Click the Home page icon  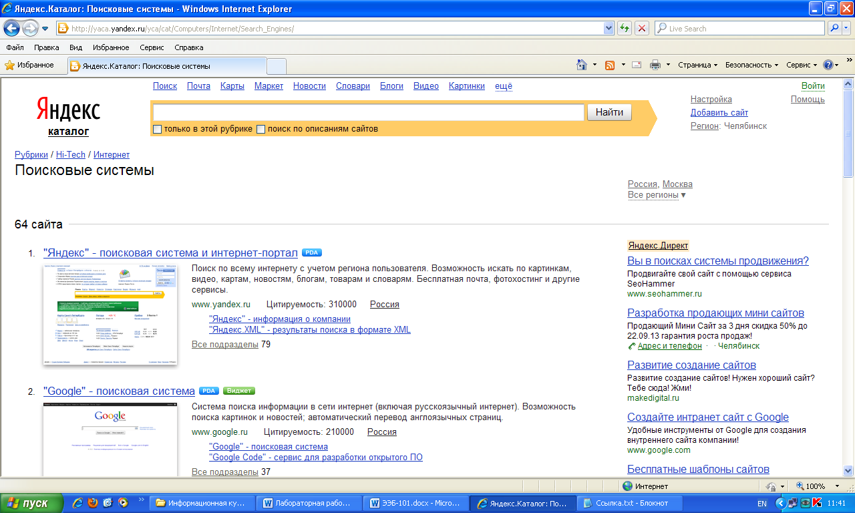point(582,65)
